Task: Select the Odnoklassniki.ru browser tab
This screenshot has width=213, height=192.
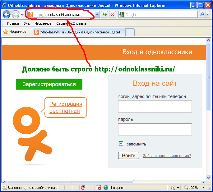Action: pos(79,32)
